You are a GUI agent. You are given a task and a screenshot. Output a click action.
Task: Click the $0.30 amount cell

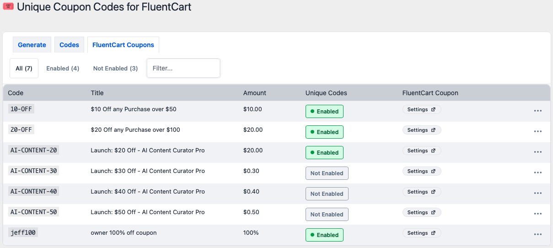click(251, 171)
